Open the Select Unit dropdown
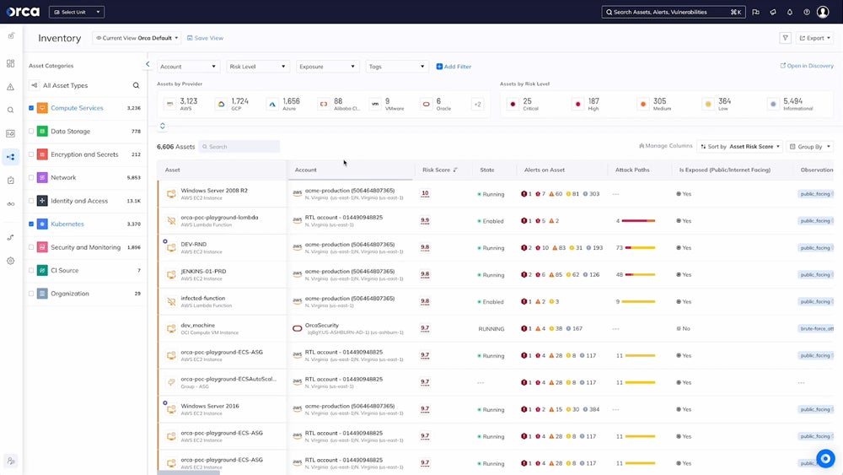This screenshot has height=475, width=843. (77, 13)
